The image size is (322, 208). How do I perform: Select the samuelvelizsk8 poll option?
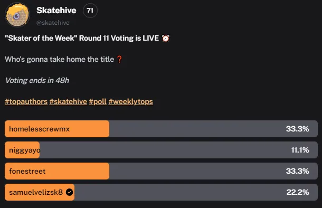pos(161,192)
